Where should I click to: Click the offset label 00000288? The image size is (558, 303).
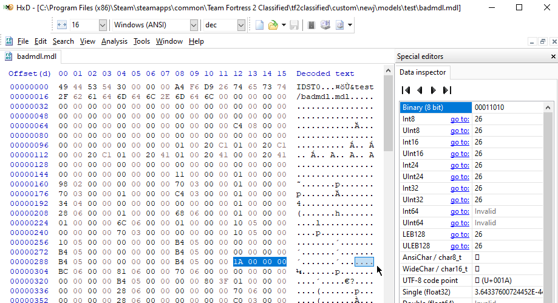click(29, 262)
